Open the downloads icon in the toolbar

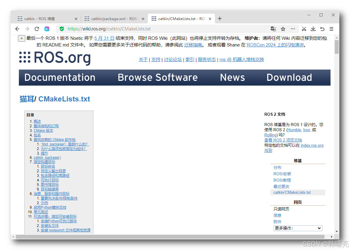point(313,29)
